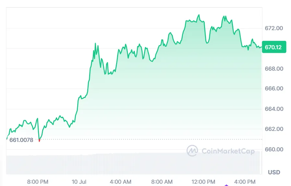
Task: Select the 8:00 AM time axis marker
Action: pos(162,182)
